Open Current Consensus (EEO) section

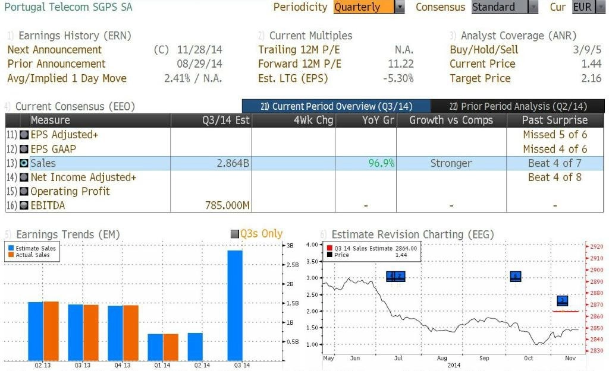(75, 107)
